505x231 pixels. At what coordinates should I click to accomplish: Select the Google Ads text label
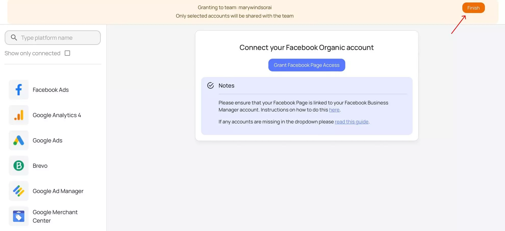pos(47,140)
